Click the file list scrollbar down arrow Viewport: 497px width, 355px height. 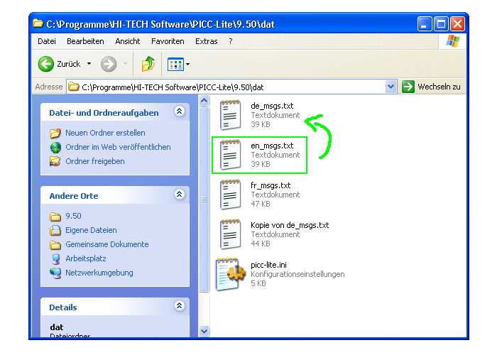(204, 331)
